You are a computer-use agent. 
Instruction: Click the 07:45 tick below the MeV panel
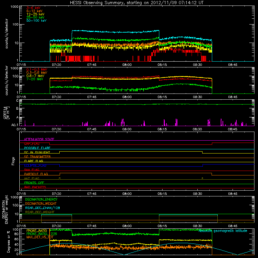pos(92,97)
